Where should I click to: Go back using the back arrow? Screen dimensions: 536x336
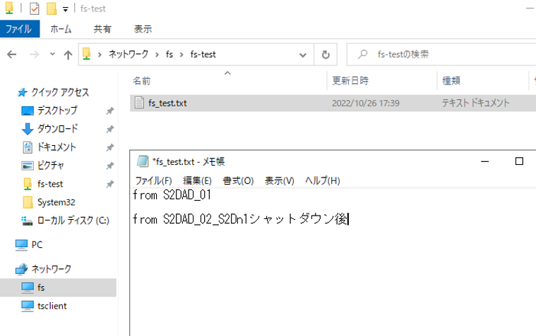point(12,54)
